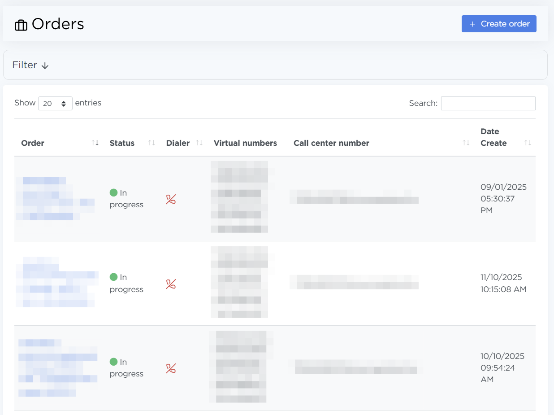Toggle dialer phone icon for 10/10/2025 order
This screenshot has height=415, width=554.
(171, 368)
